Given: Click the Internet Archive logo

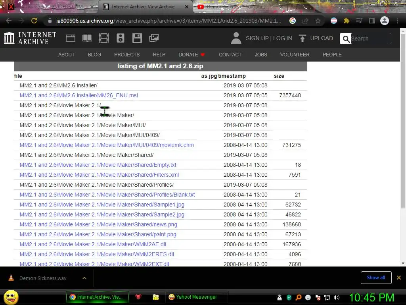Looking at the screenshot, I should coord(30,38).
